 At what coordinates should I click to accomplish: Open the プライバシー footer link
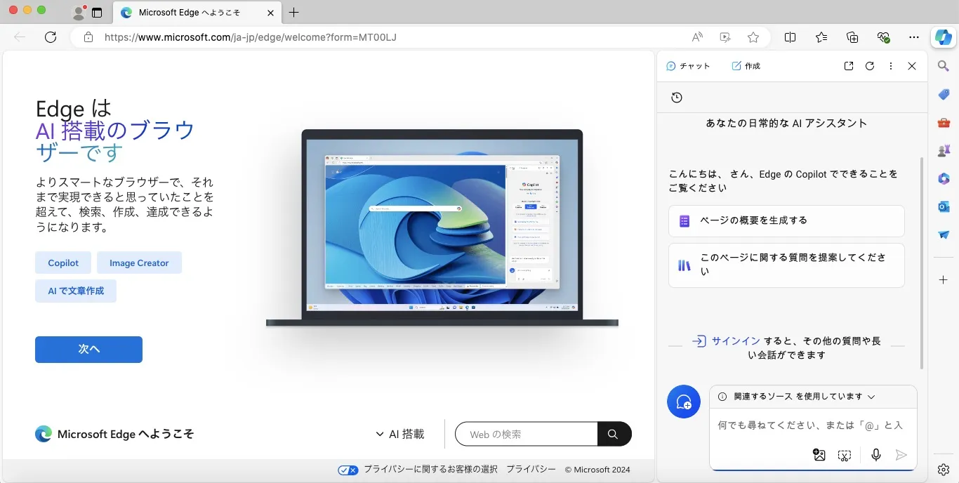pyautogui.click(x=531, y=470)
